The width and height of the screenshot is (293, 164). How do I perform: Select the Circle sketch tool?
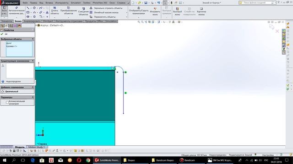tap(34, 8)
